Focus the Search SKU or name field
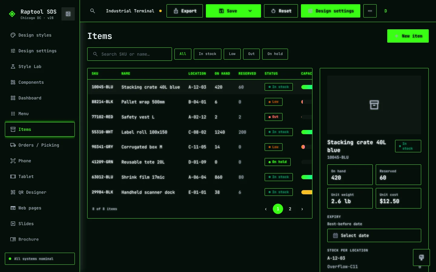This screenshot has width=436, height=272. coord(130,54)
